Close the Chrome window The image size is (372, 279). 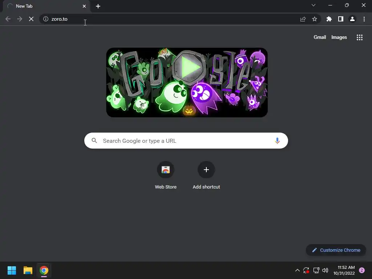pyautogui.click(x=363, y=5)
